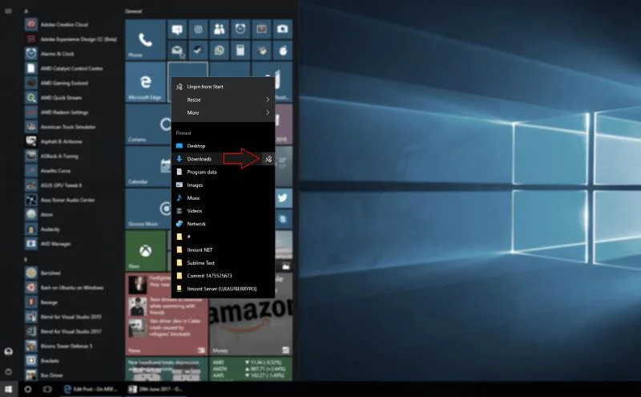Open pinned Images folder
The width and height of the screenshot is (641, 397).
pos(223,185)
